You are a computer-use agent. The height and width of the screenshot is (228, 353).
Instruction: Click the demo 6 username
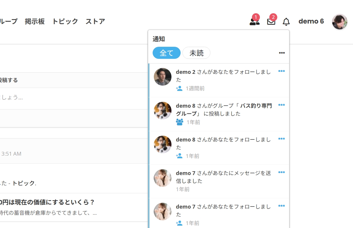tap(311, 21)
